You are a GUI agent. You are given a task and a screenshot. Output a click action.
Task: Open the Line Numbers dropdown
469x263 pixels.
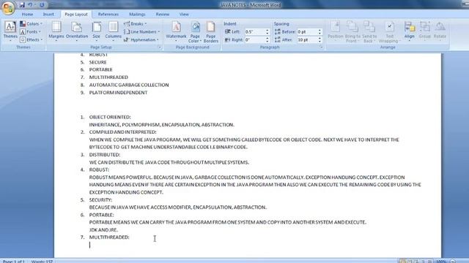point(141,31)
